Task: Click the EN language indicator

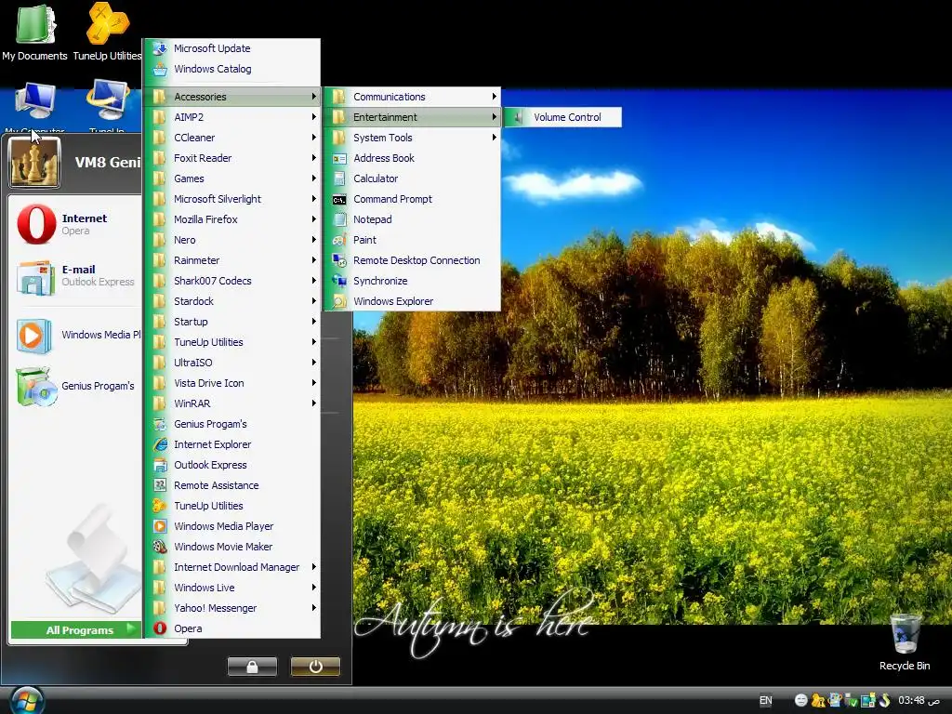Action: click(766, 701)
